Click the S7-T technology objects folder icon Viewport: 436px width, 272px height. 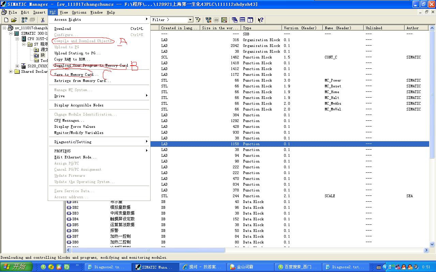(x=36, y=61)
